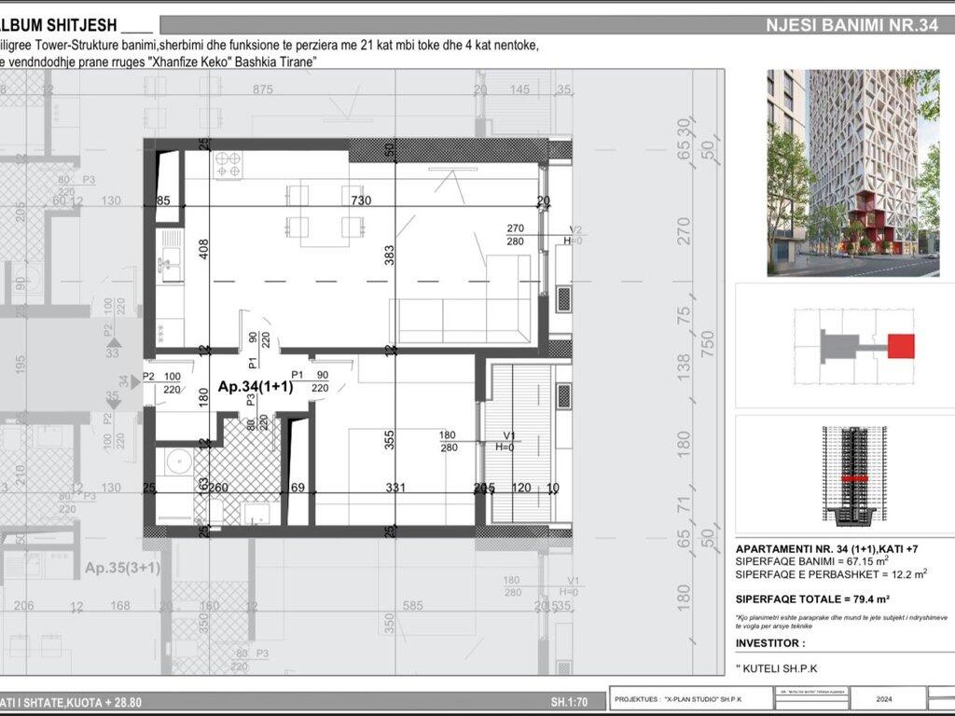Viewport: 955px width, 716px height.
Task: Select the Ap.35(3+1) neighboring unit label
Action: click(122, 567)
